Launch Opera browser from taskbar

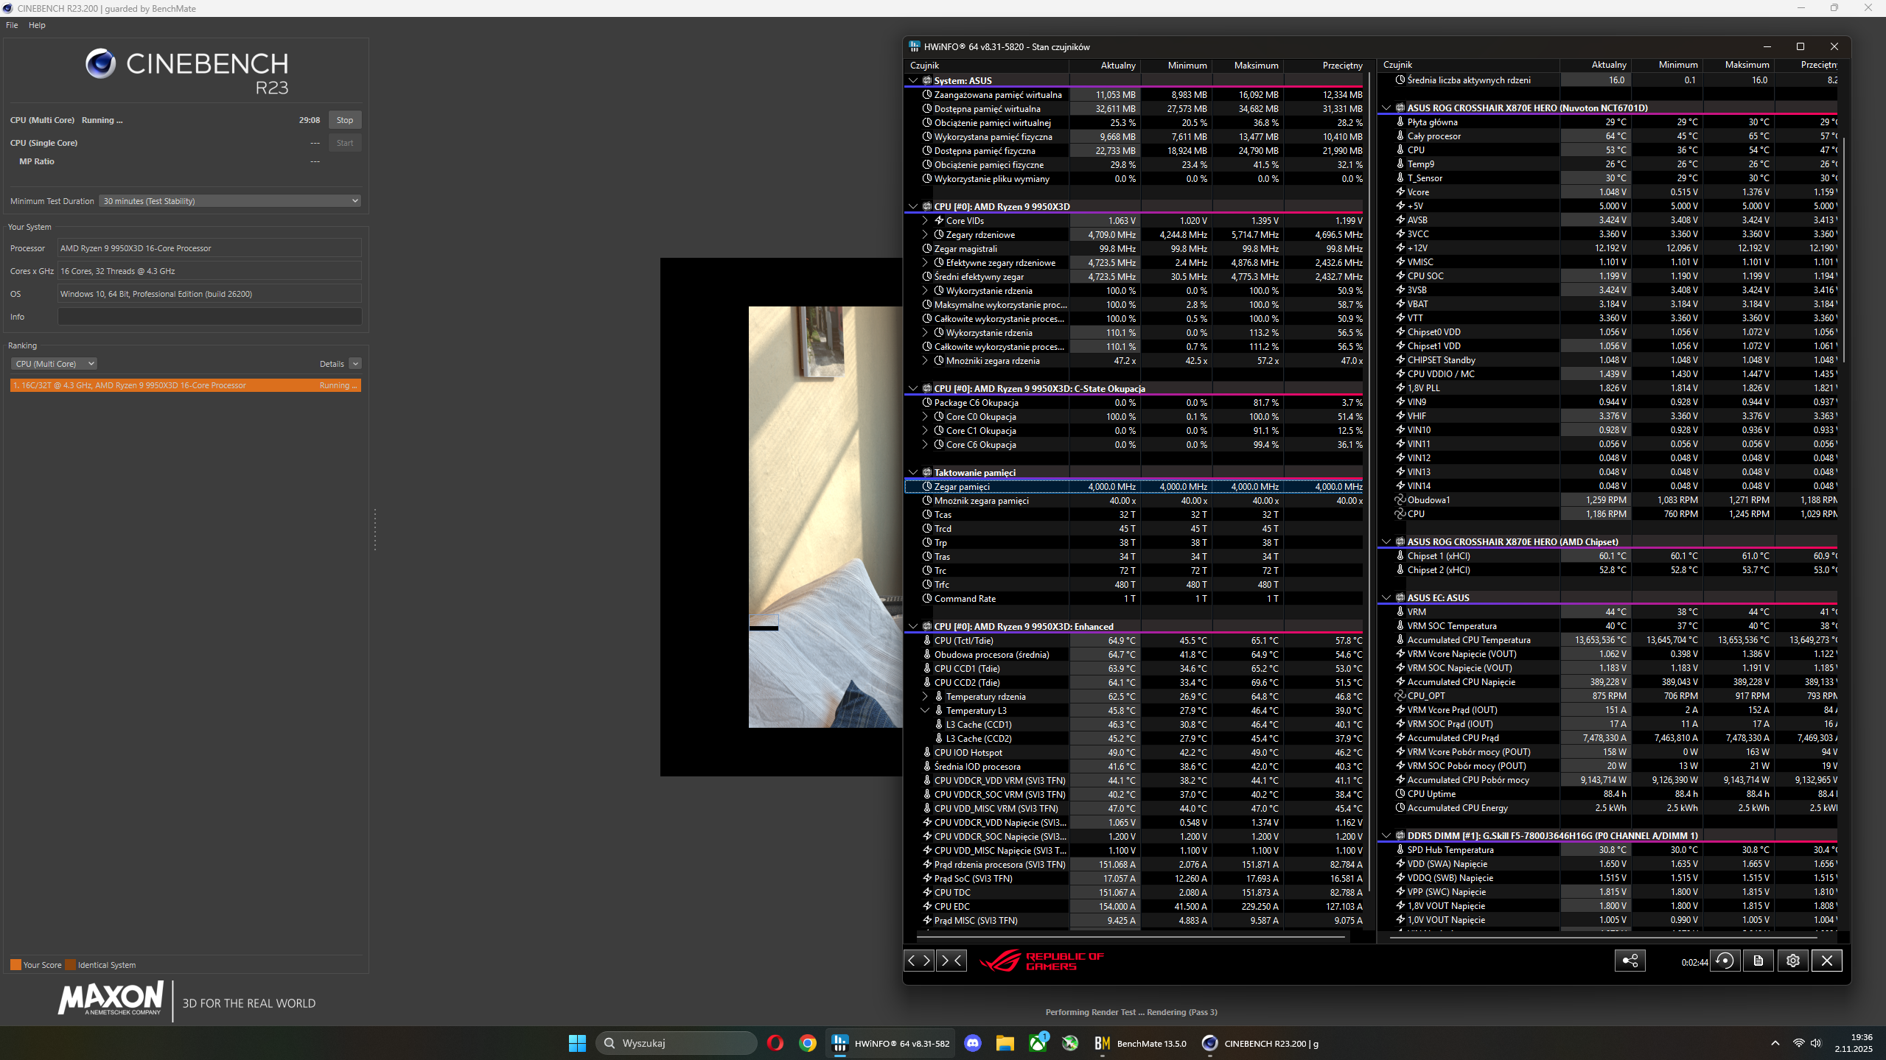coord(775,1043)
